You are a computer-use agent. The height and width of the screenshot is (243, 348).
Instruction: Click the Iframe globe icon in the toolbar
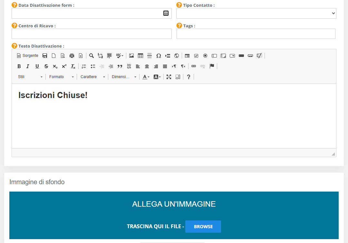(176, 55)
